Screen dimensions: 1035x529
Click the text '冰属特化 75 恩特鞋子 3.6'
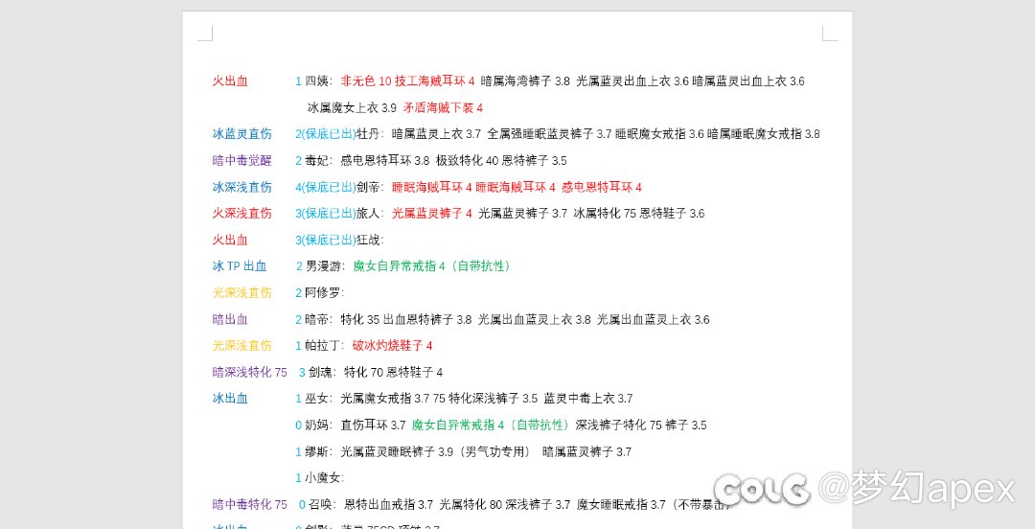coord(639,214)
